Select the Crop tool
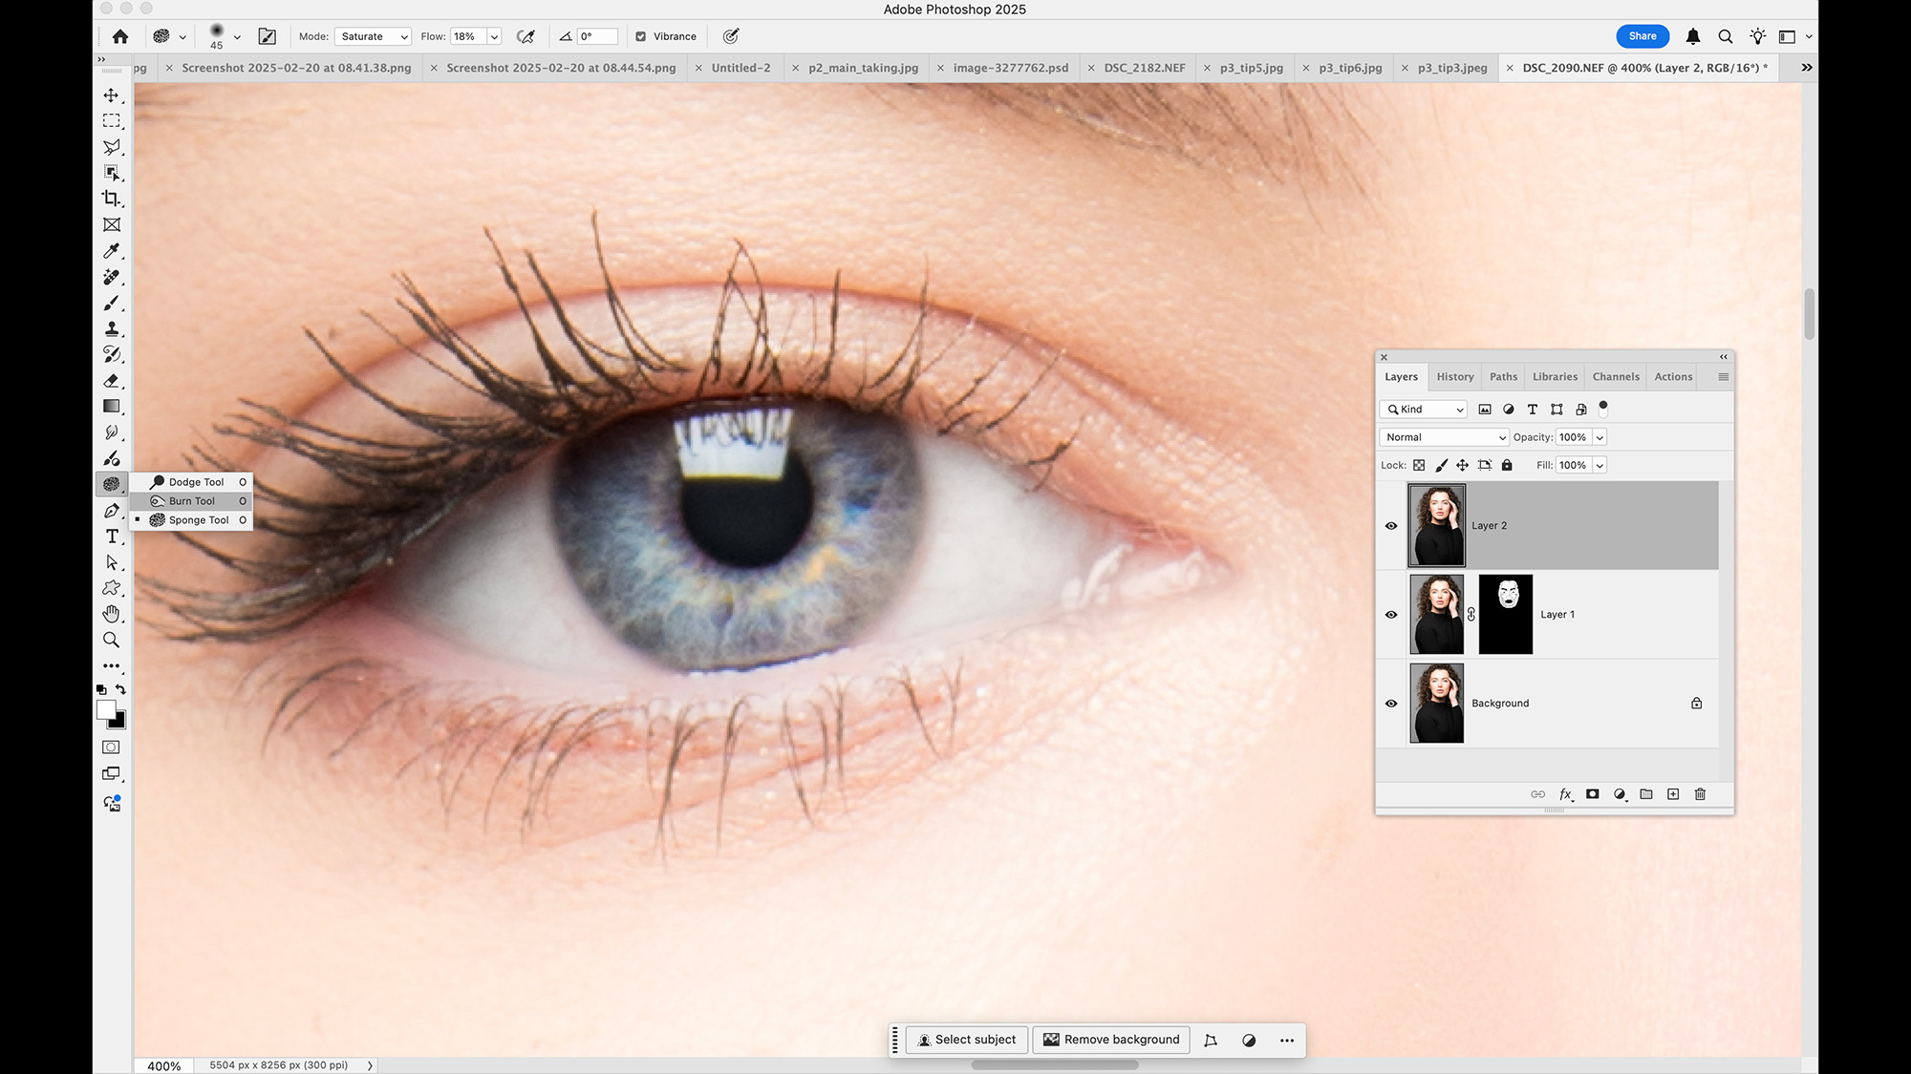 pos(112,199)
